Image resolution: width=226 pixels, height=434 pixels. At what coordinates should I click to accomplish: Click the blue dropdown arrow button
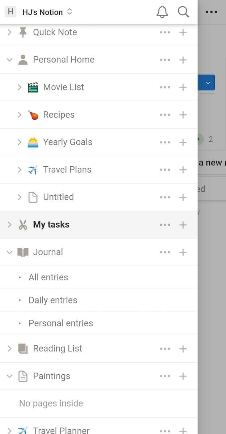[x=208, y=83]
